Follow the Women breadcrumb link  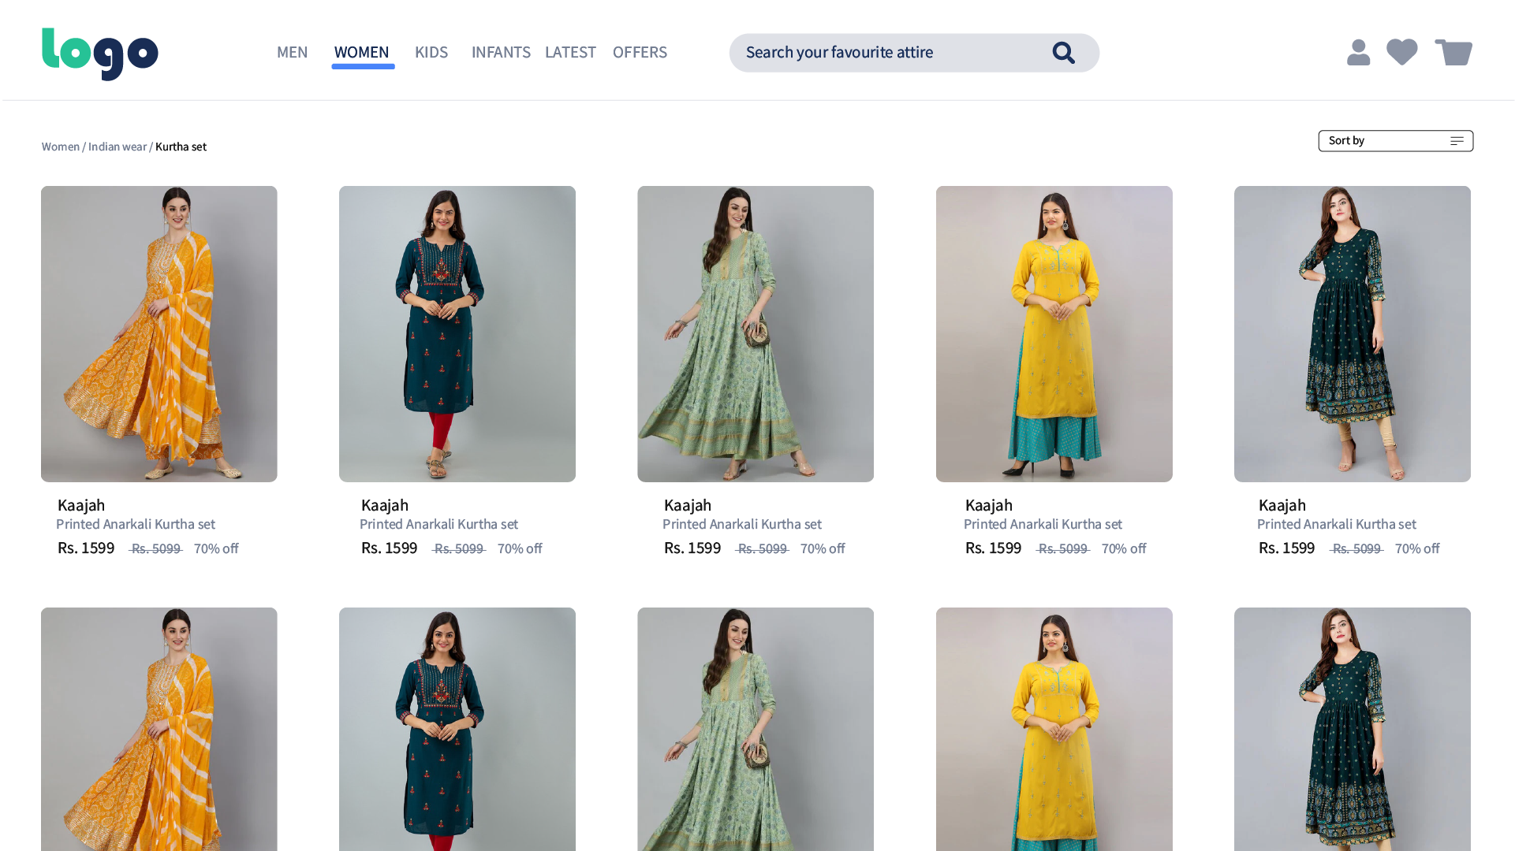(61, 147)
